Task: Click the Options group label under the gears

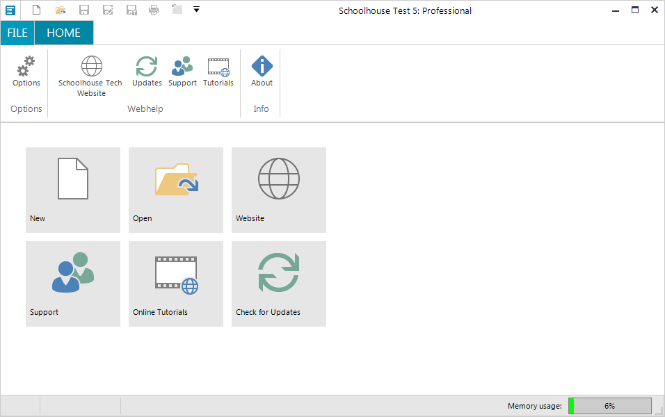Action: (26, 109)
